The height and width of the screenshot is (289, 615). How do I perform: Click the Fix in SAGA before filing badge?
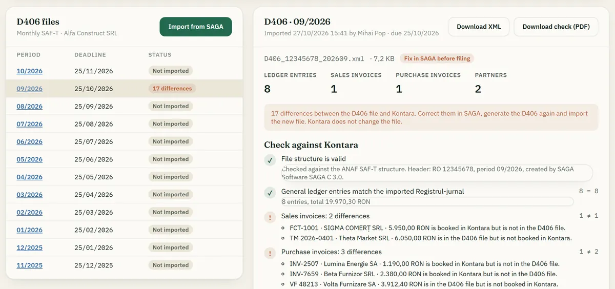pos(437,58)
